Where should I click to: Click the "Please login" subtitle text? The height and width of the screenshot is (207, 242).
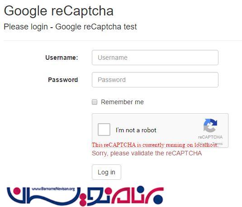point(70,27)
